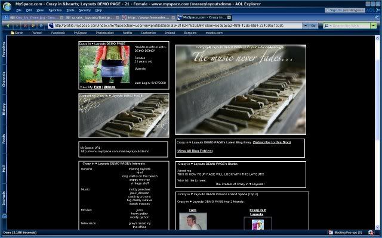The image size is (382, 238).
Task: Open the address bar history dropdown
Action: (306, 26)
